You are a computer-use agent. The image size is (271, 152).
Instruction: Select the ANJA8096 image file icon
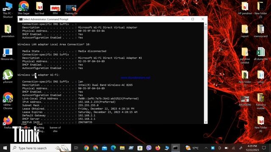(245, 99)
